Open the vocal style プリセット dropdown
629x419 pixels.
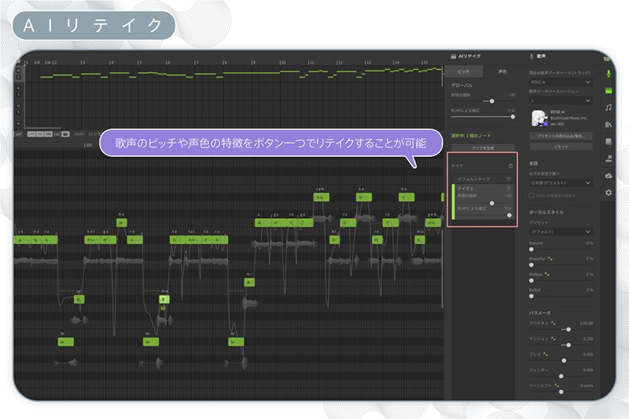pos(561,232)
